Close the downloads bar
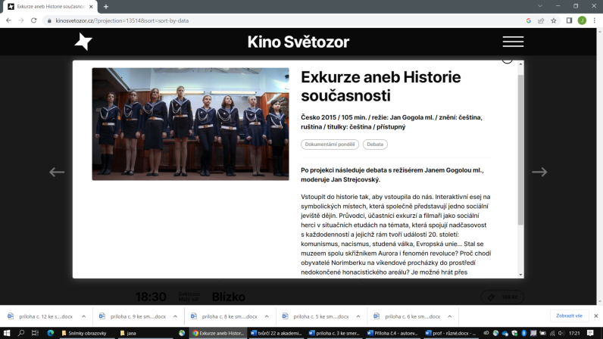Image resolution: width=603 pixels, height=339 pixels. [x=595, y=316]
